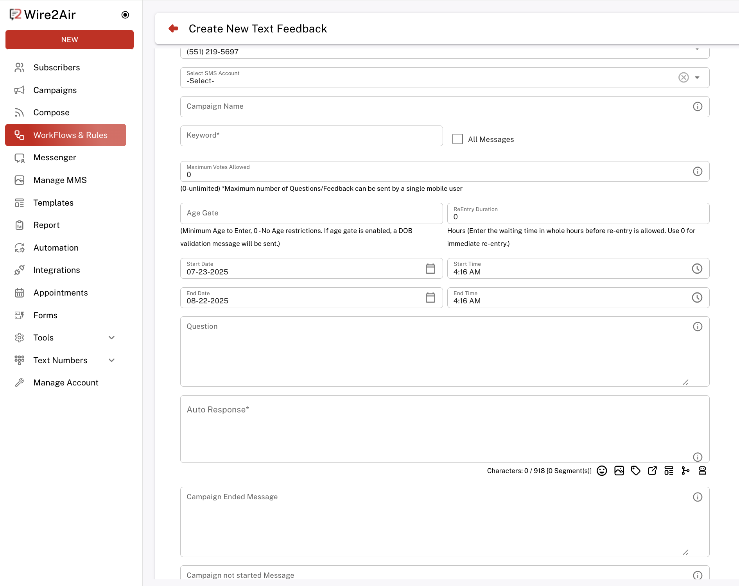Click the red back arrow icon
Screen dimensions: 739x586
[173, 29]
